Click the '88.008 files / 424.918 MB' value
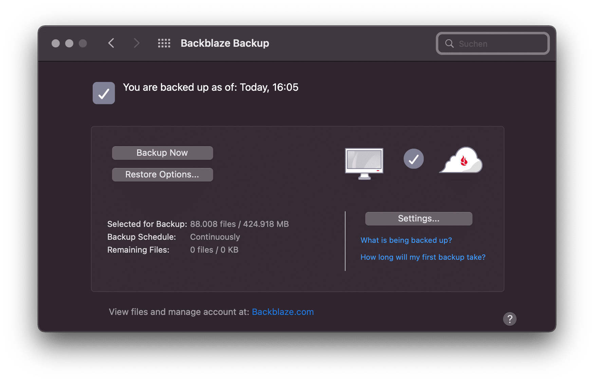 (239, 224)
